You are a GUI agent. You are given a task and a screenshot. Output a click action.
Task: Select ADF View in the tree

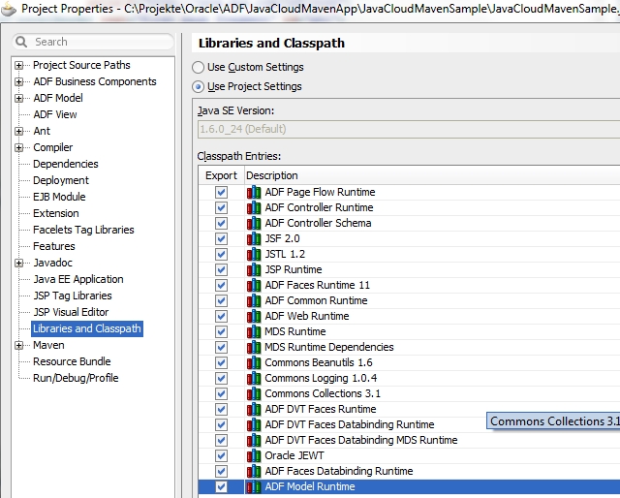(55, 114)
